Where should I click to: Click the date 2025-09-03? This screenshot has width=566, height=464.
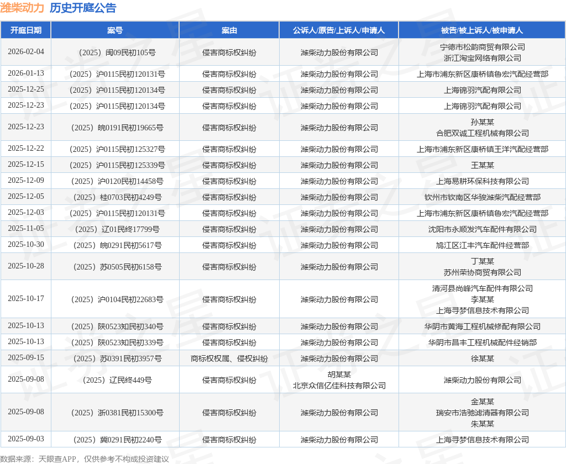pos(26,439)
